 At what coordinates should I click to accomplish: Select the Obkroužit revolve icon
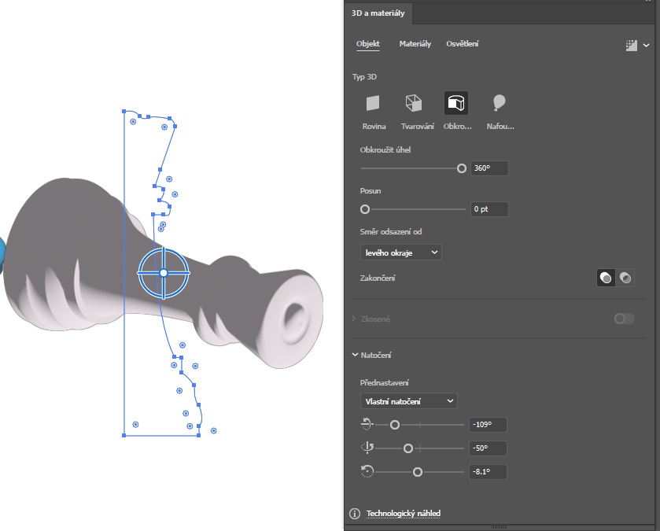[x=455, y=103]
